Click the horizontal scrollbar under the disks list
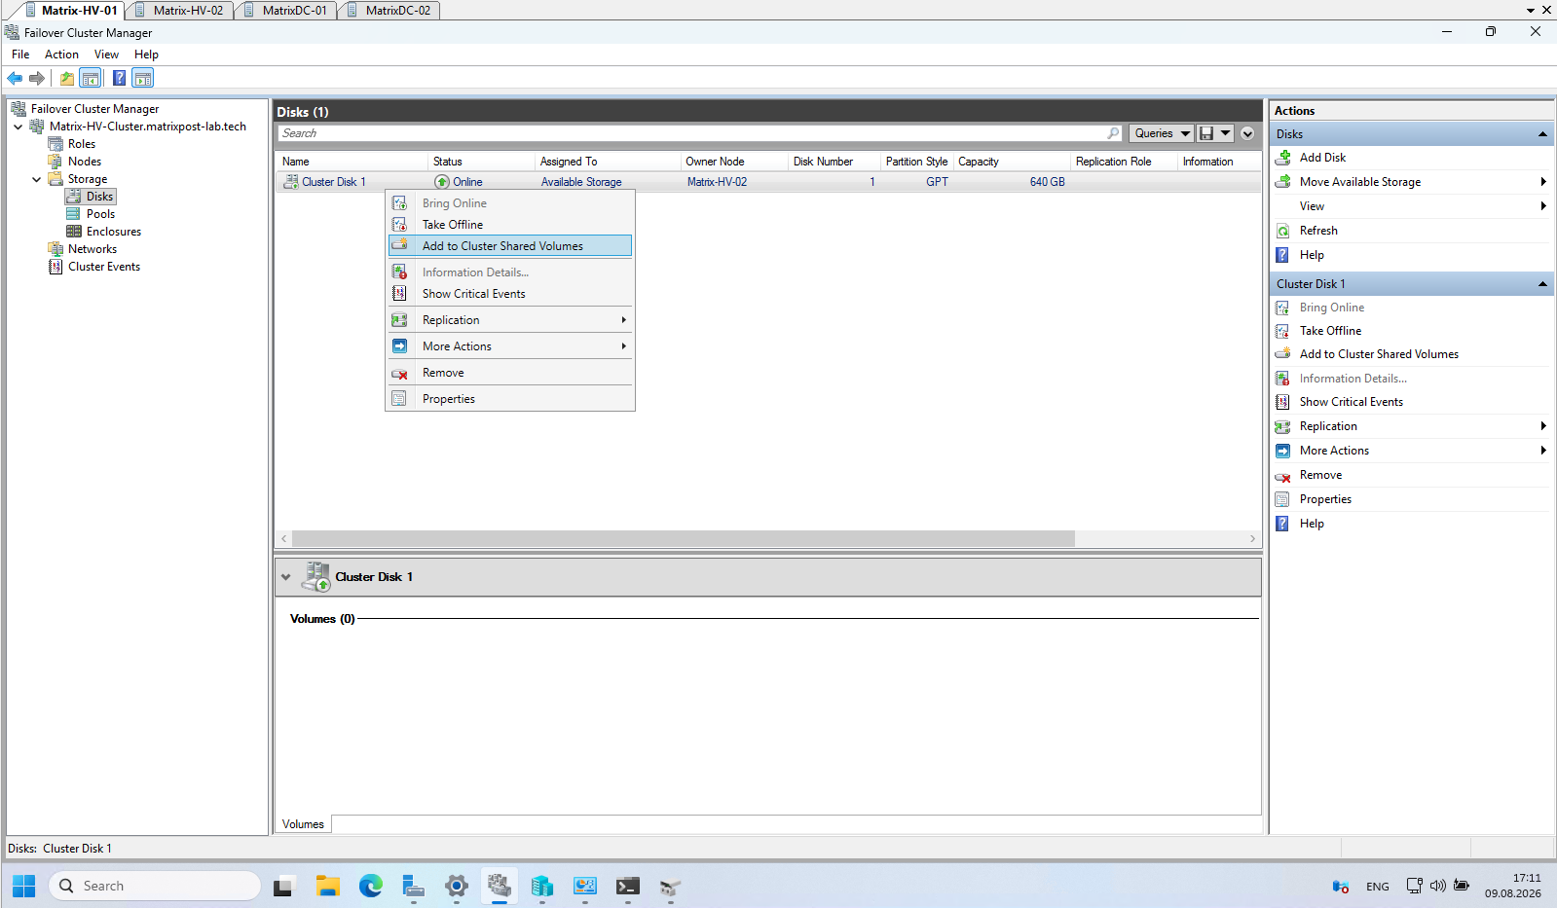Screen dimensions: 1557x908 (684, 539)
